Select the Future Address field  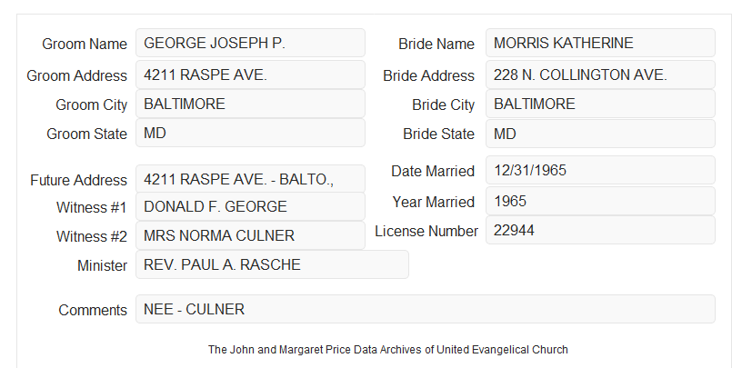click(250, 179)
